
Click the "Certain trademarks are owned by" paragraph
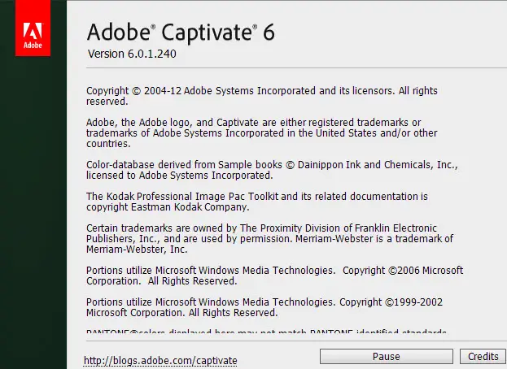[269, 239]
